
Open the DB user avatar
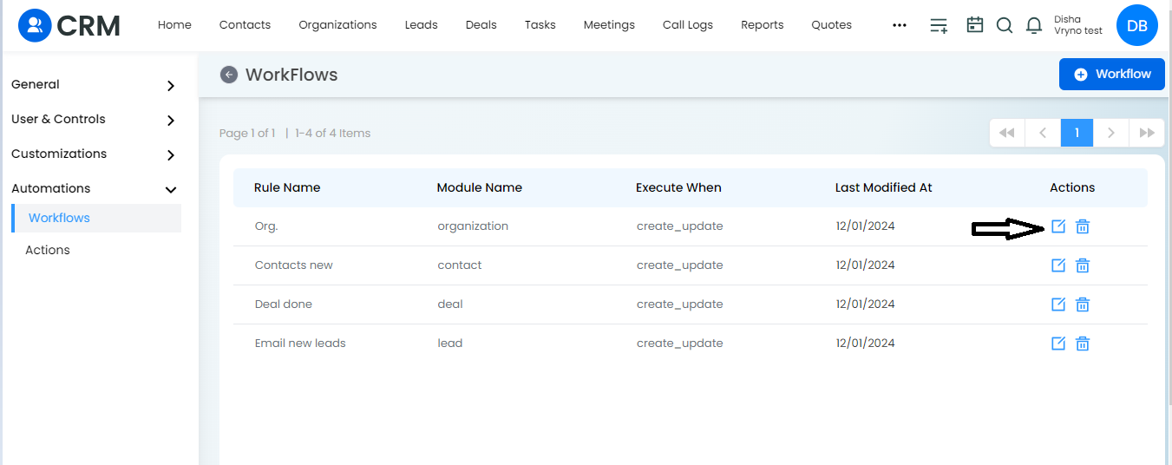[x=1137, y=26]
